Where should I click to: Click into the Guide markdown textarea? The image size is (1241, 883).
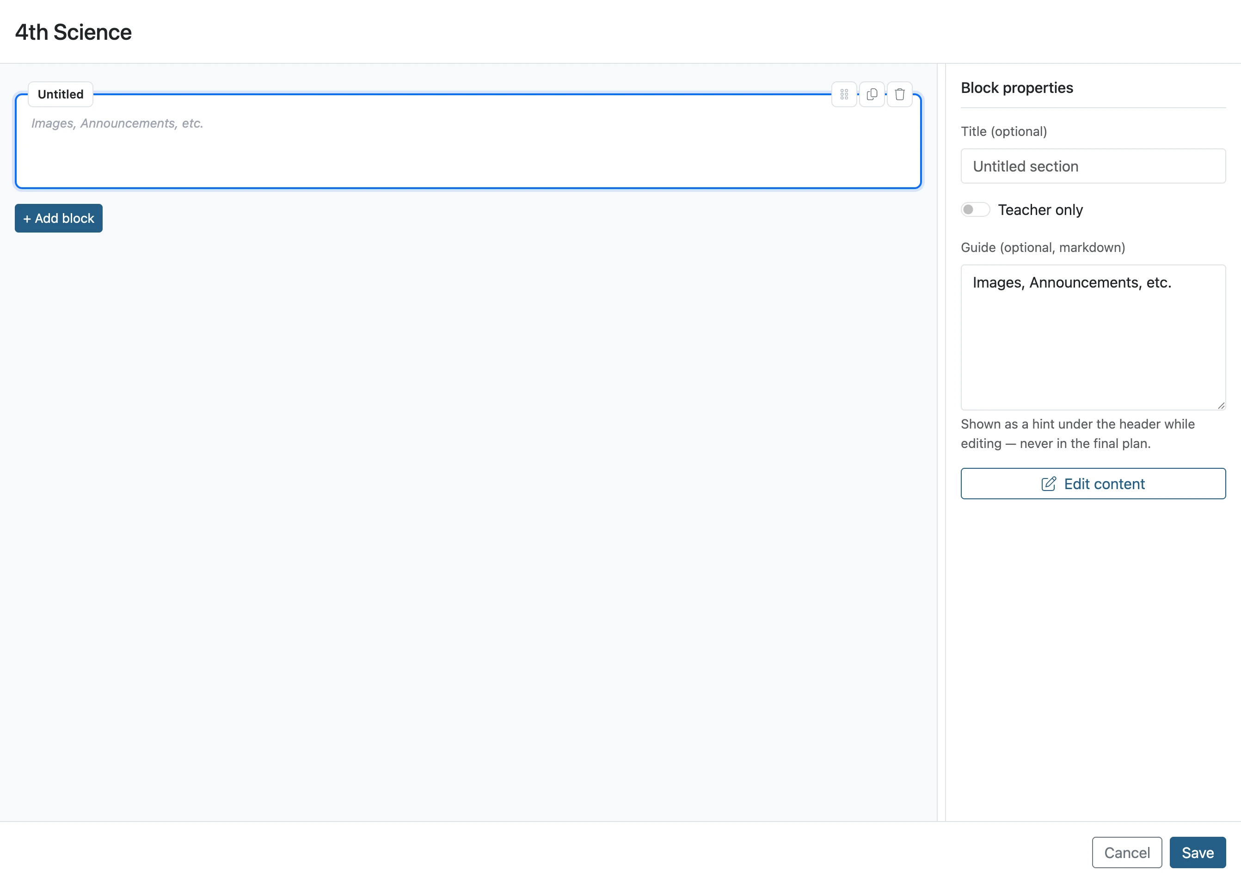point(1093,337)
